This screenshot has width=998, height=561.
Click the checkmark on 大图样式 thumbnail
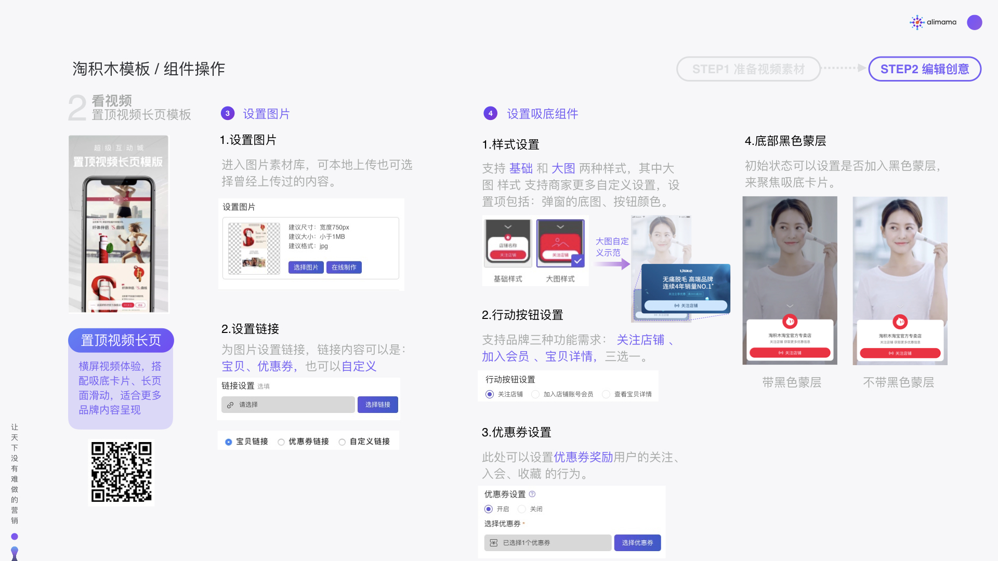click(578, 261)
